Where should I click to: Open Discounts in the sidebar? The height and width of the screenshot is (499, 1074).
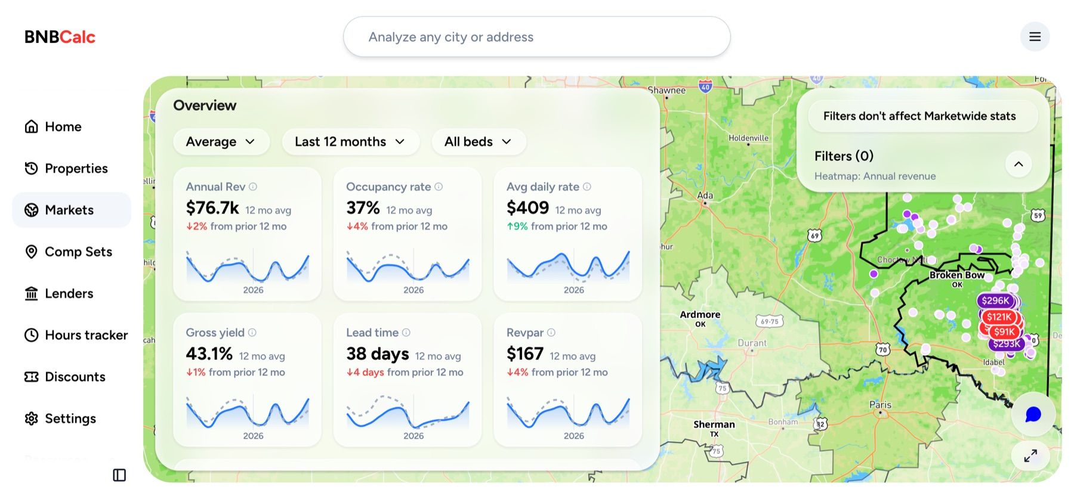tap(72, 377)
